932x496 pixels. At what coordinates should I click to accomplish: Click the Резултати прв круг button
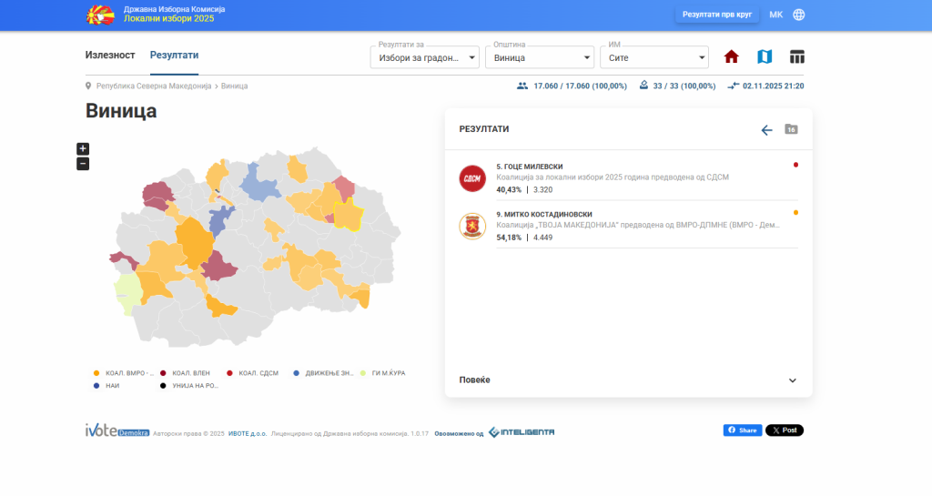[716, 15]
